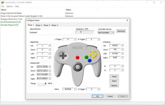Click the C-Buttons Up field showing INICIO
This screenshot has width=165, height=105.
pos(115,45)
